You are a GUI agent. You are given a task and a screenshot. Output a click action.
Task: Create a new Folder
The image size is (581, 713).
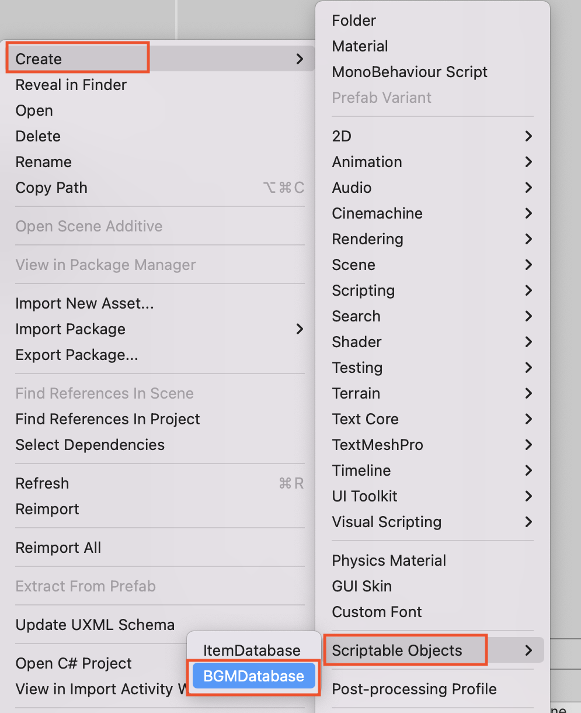click(x=354, y=20)
